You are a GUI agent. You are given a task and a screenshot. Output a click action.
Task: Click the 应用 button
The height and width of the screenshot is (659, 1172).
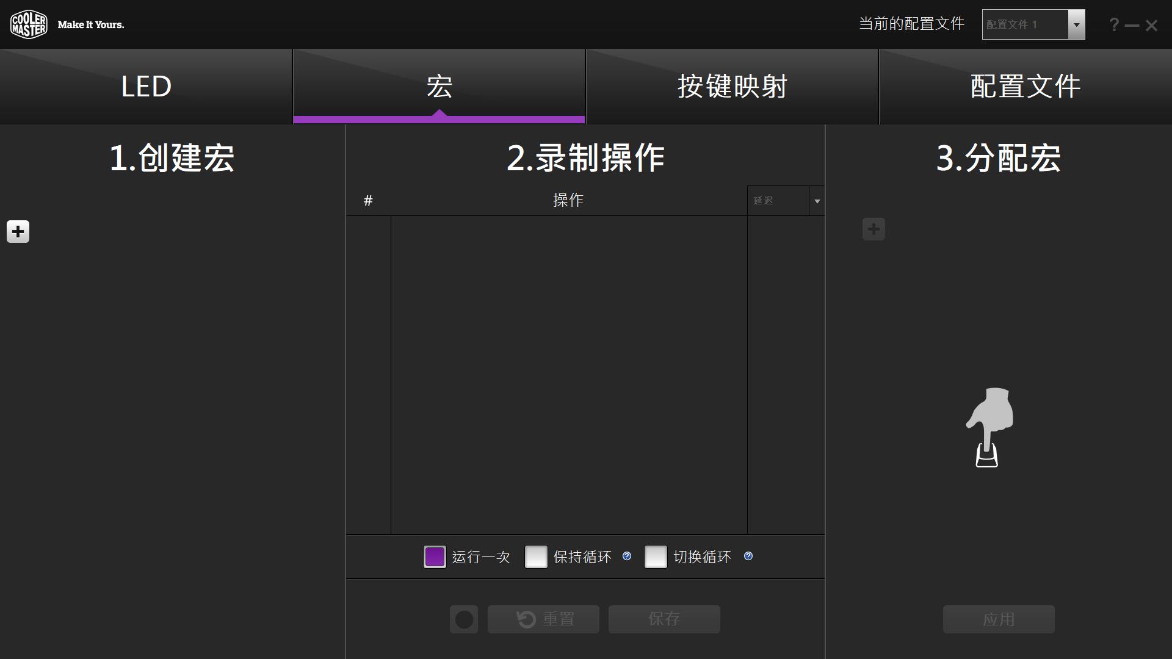click(x=998, y=619)
